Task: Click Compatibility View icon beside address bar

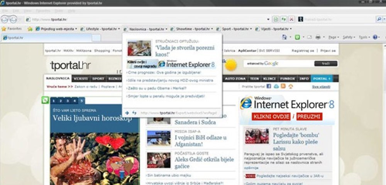Action: 276,19
